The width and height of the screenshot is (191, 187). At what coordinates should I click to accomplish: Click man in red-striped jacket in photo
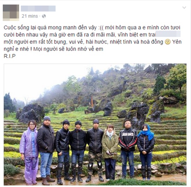click(128, 149)
